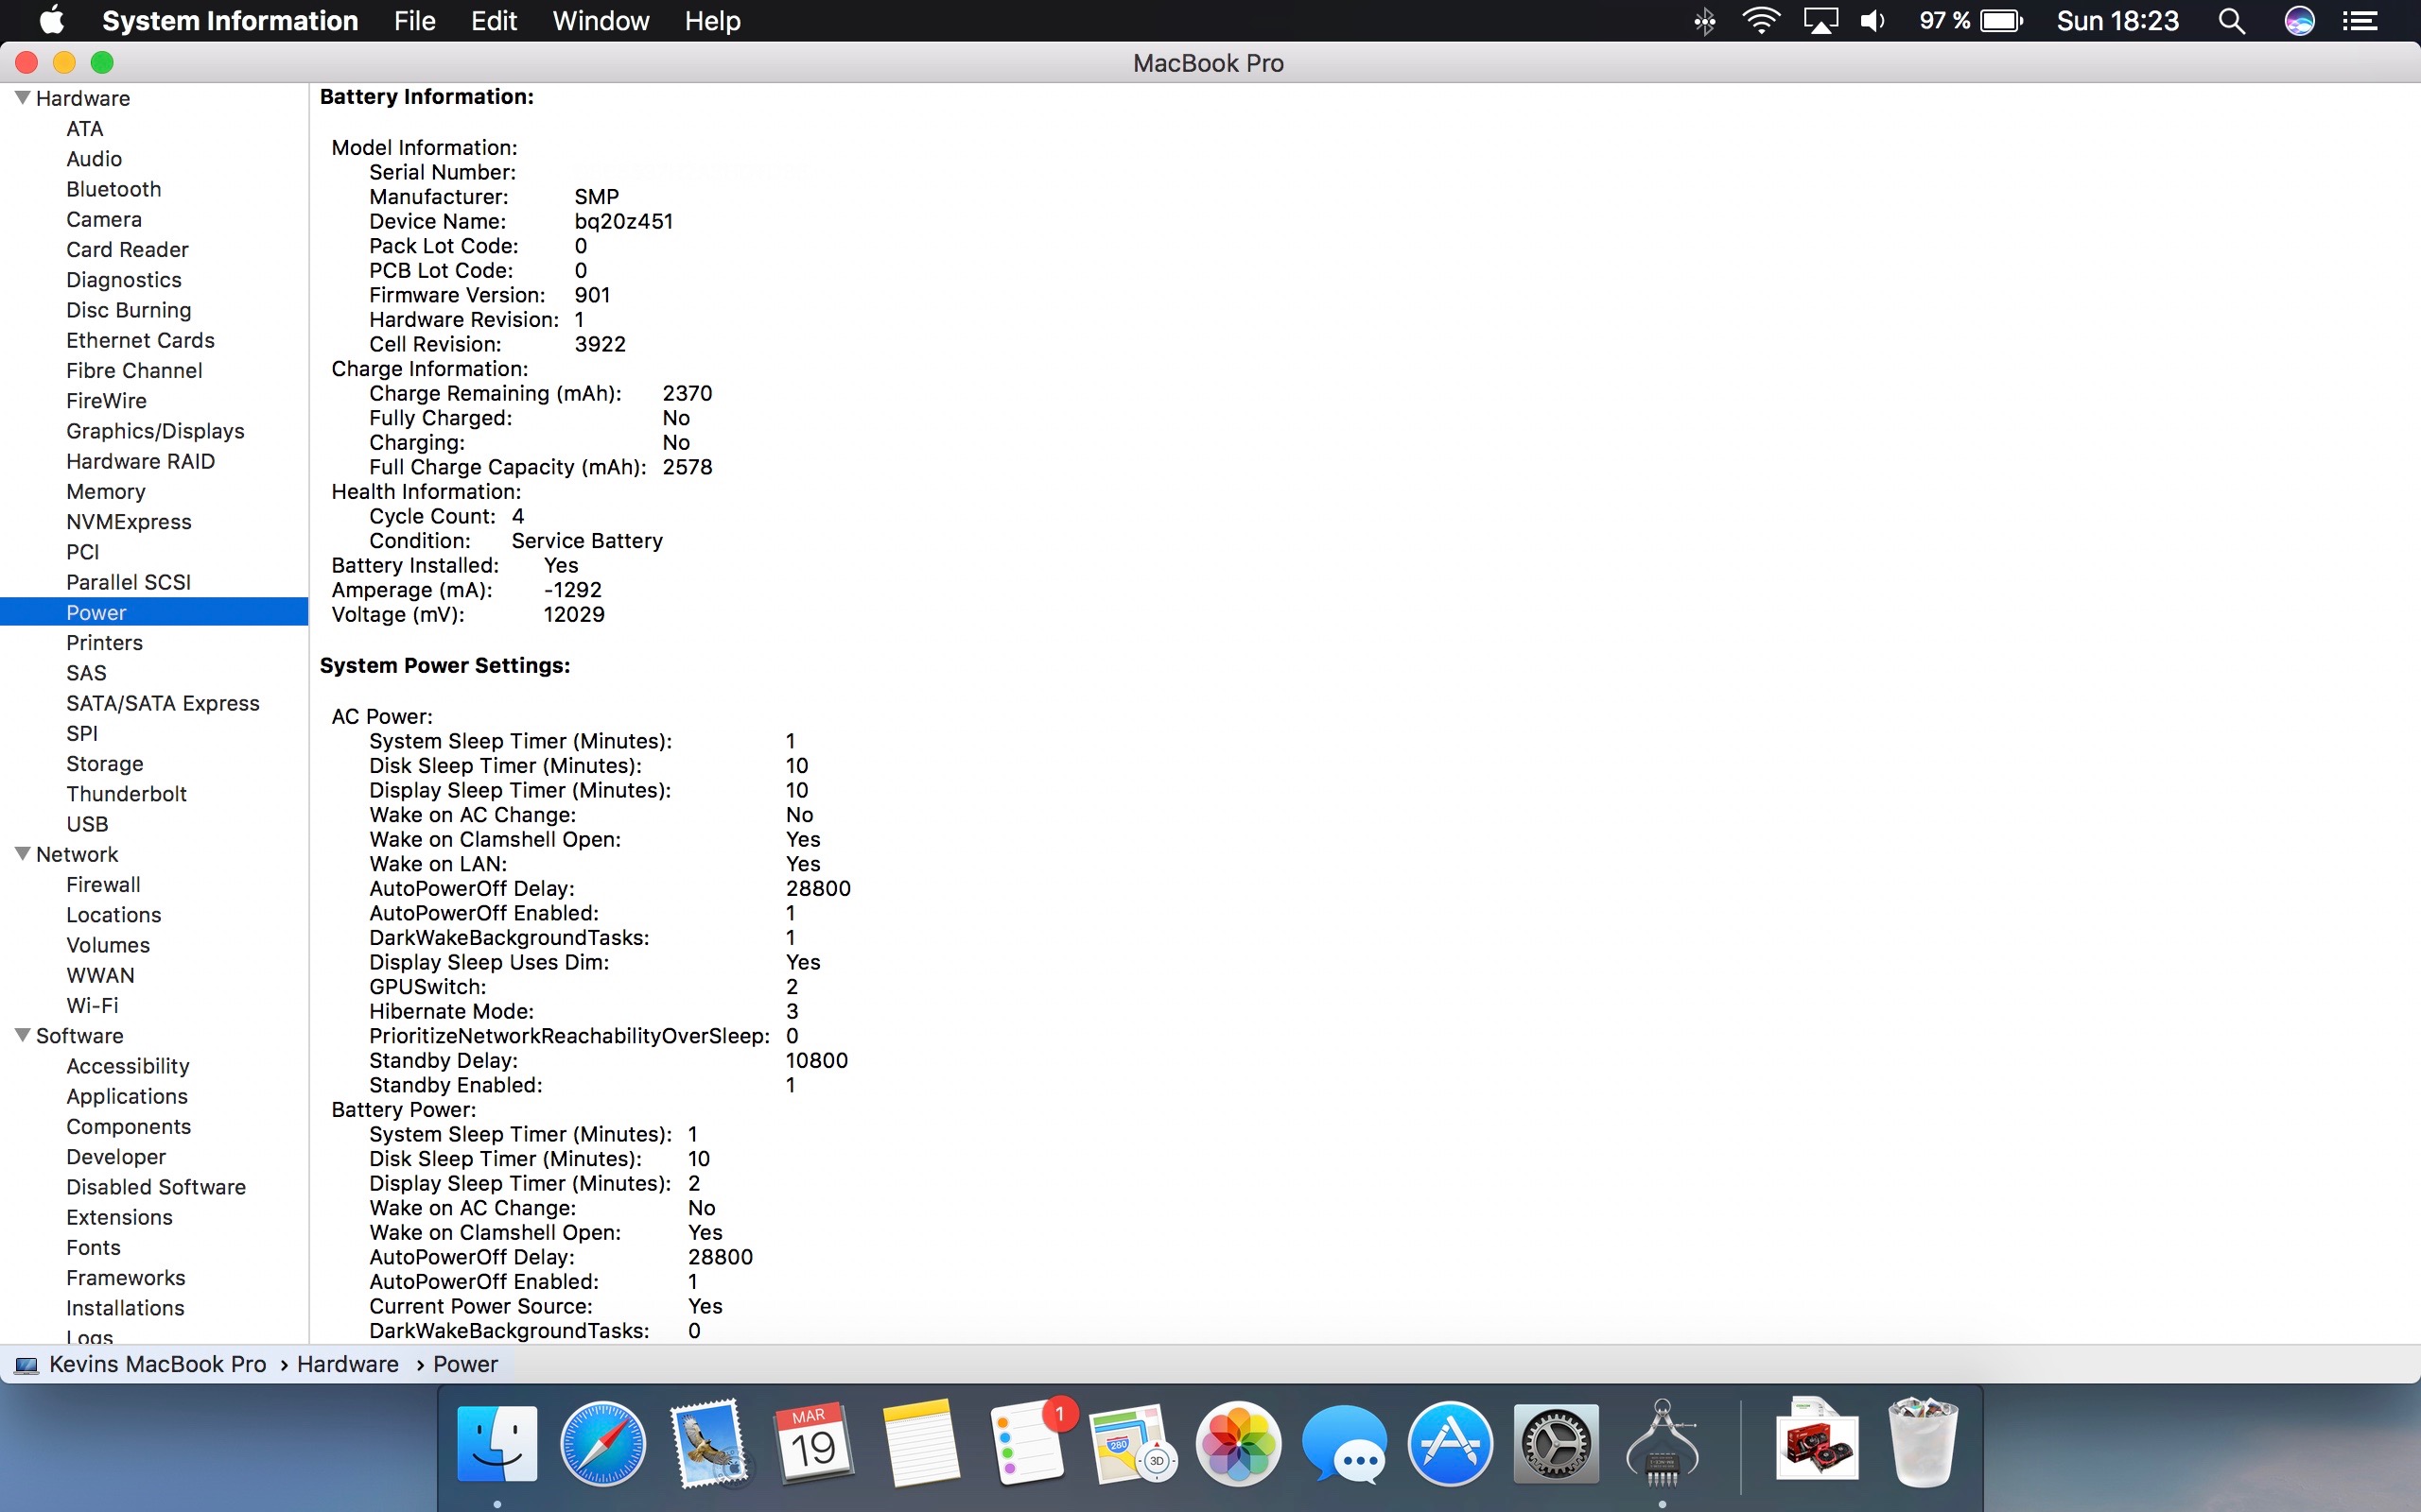Image resolution: width=2421 pixels, height=1512 pixels.
Task: Open Calendar showing MAR 19
Action: tap(813, 1444)
